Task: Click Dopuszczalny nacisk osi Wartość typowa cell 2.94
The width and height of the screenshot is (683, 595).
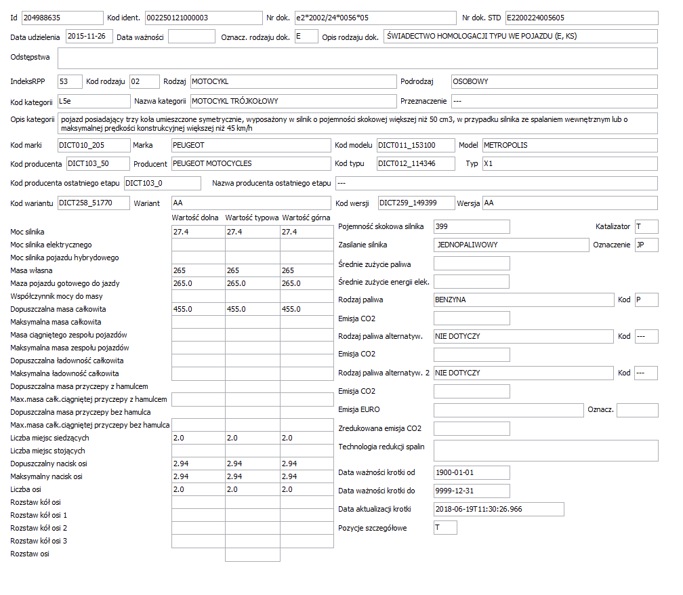Action: (x=252, y=464)
